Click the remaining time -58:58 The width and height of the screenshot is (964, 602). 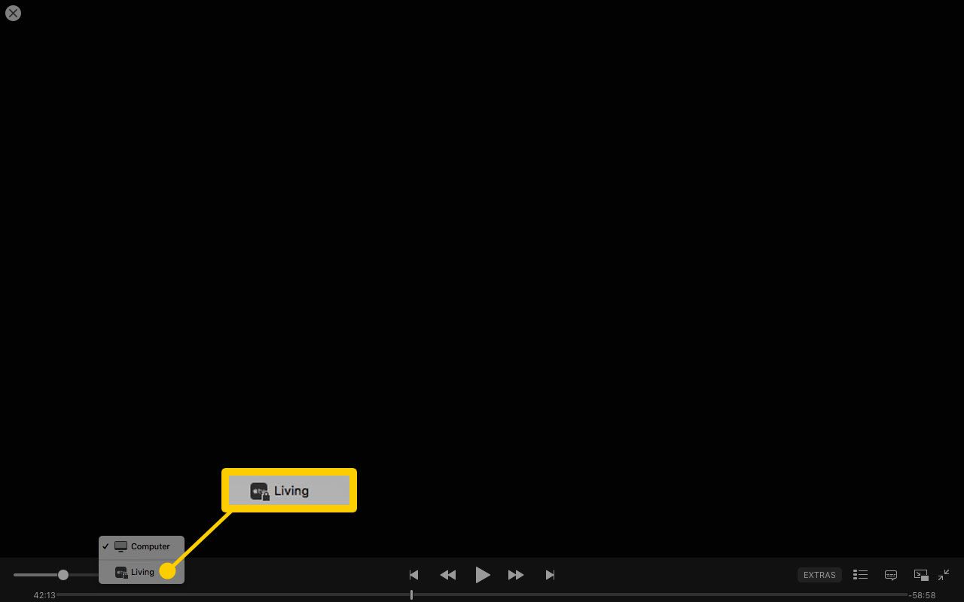(922, 595)
